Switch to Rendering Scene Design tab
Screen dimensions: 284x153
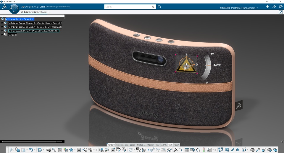point(126,145)
